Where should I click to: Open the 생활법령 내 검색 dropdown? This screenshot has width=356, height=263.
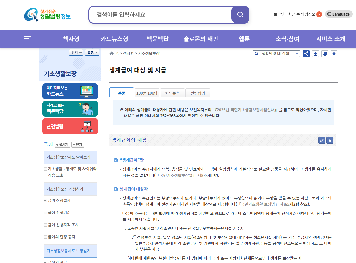296,53
